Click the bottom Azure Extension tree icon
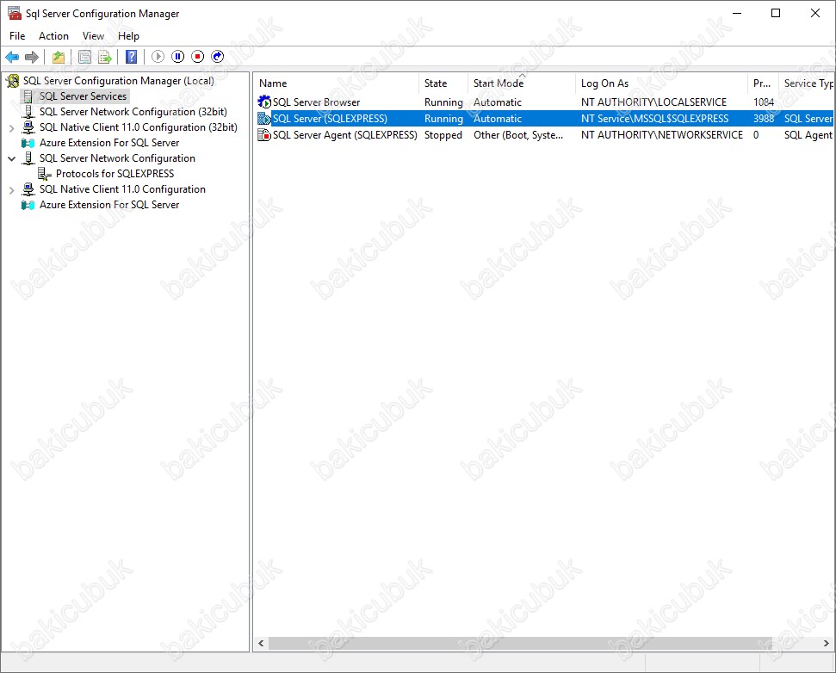Screen dimensions: 836x673 click(x=28, y=205)
